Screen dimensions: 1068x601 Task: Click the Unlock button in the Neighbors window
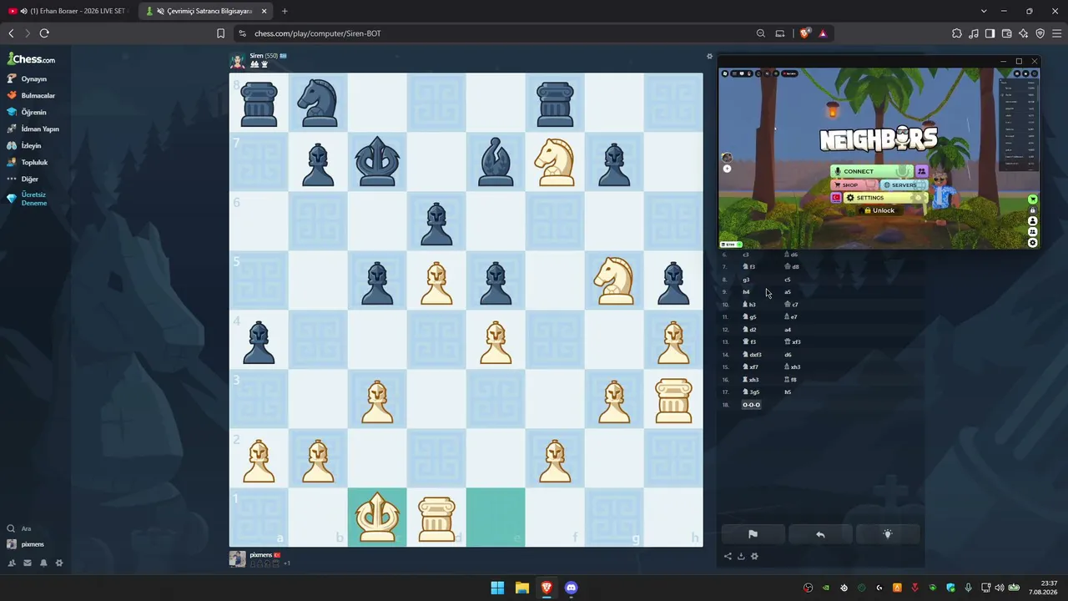point(879,210)
